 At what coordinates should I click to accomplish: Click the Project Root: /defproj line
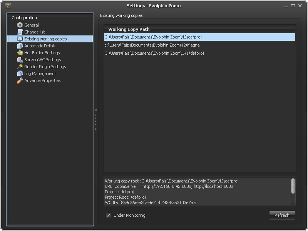tap(126, 197)
